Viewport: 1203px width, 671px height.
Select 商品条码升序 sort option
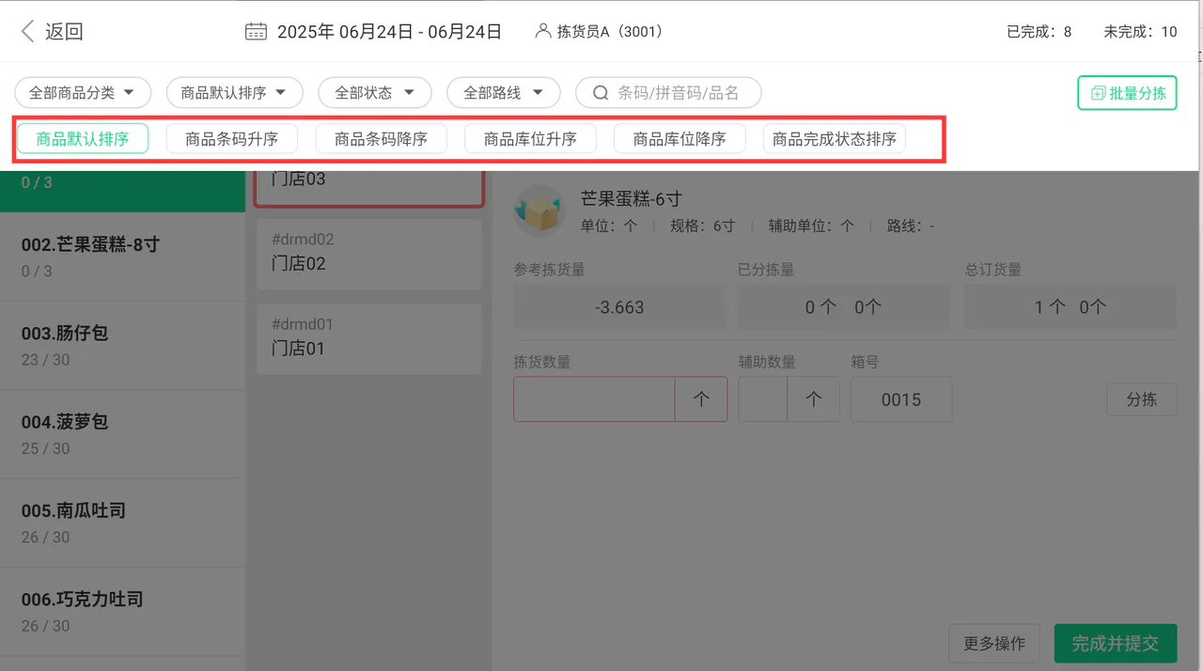[x=232, y=139]
